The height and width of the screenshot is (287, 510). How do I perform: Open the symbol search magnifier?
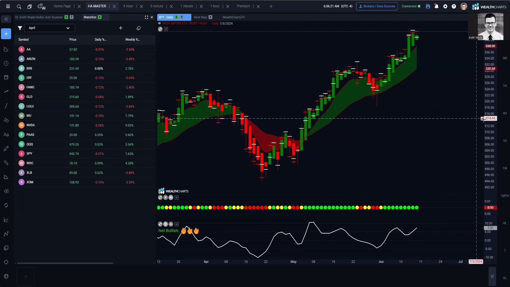coord(19,6)
